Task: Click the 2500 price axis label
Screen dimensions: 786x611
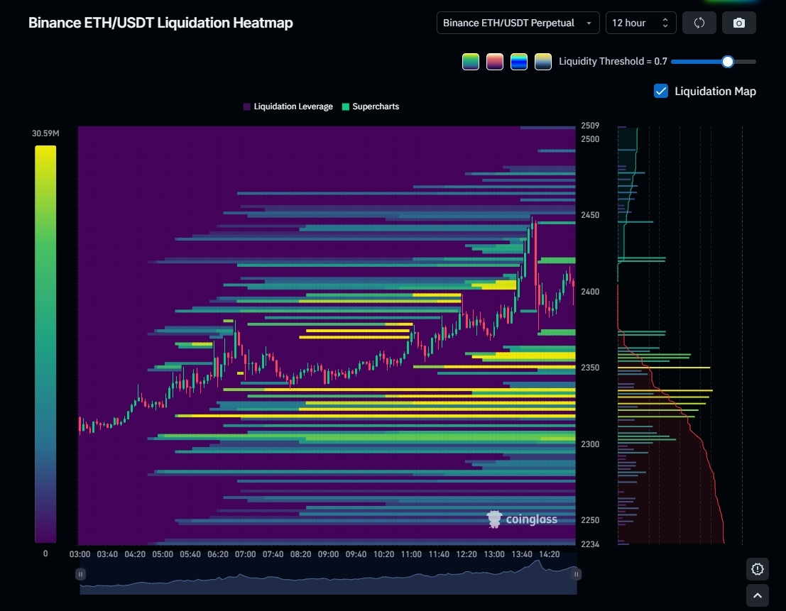Action: coord(590,139)
